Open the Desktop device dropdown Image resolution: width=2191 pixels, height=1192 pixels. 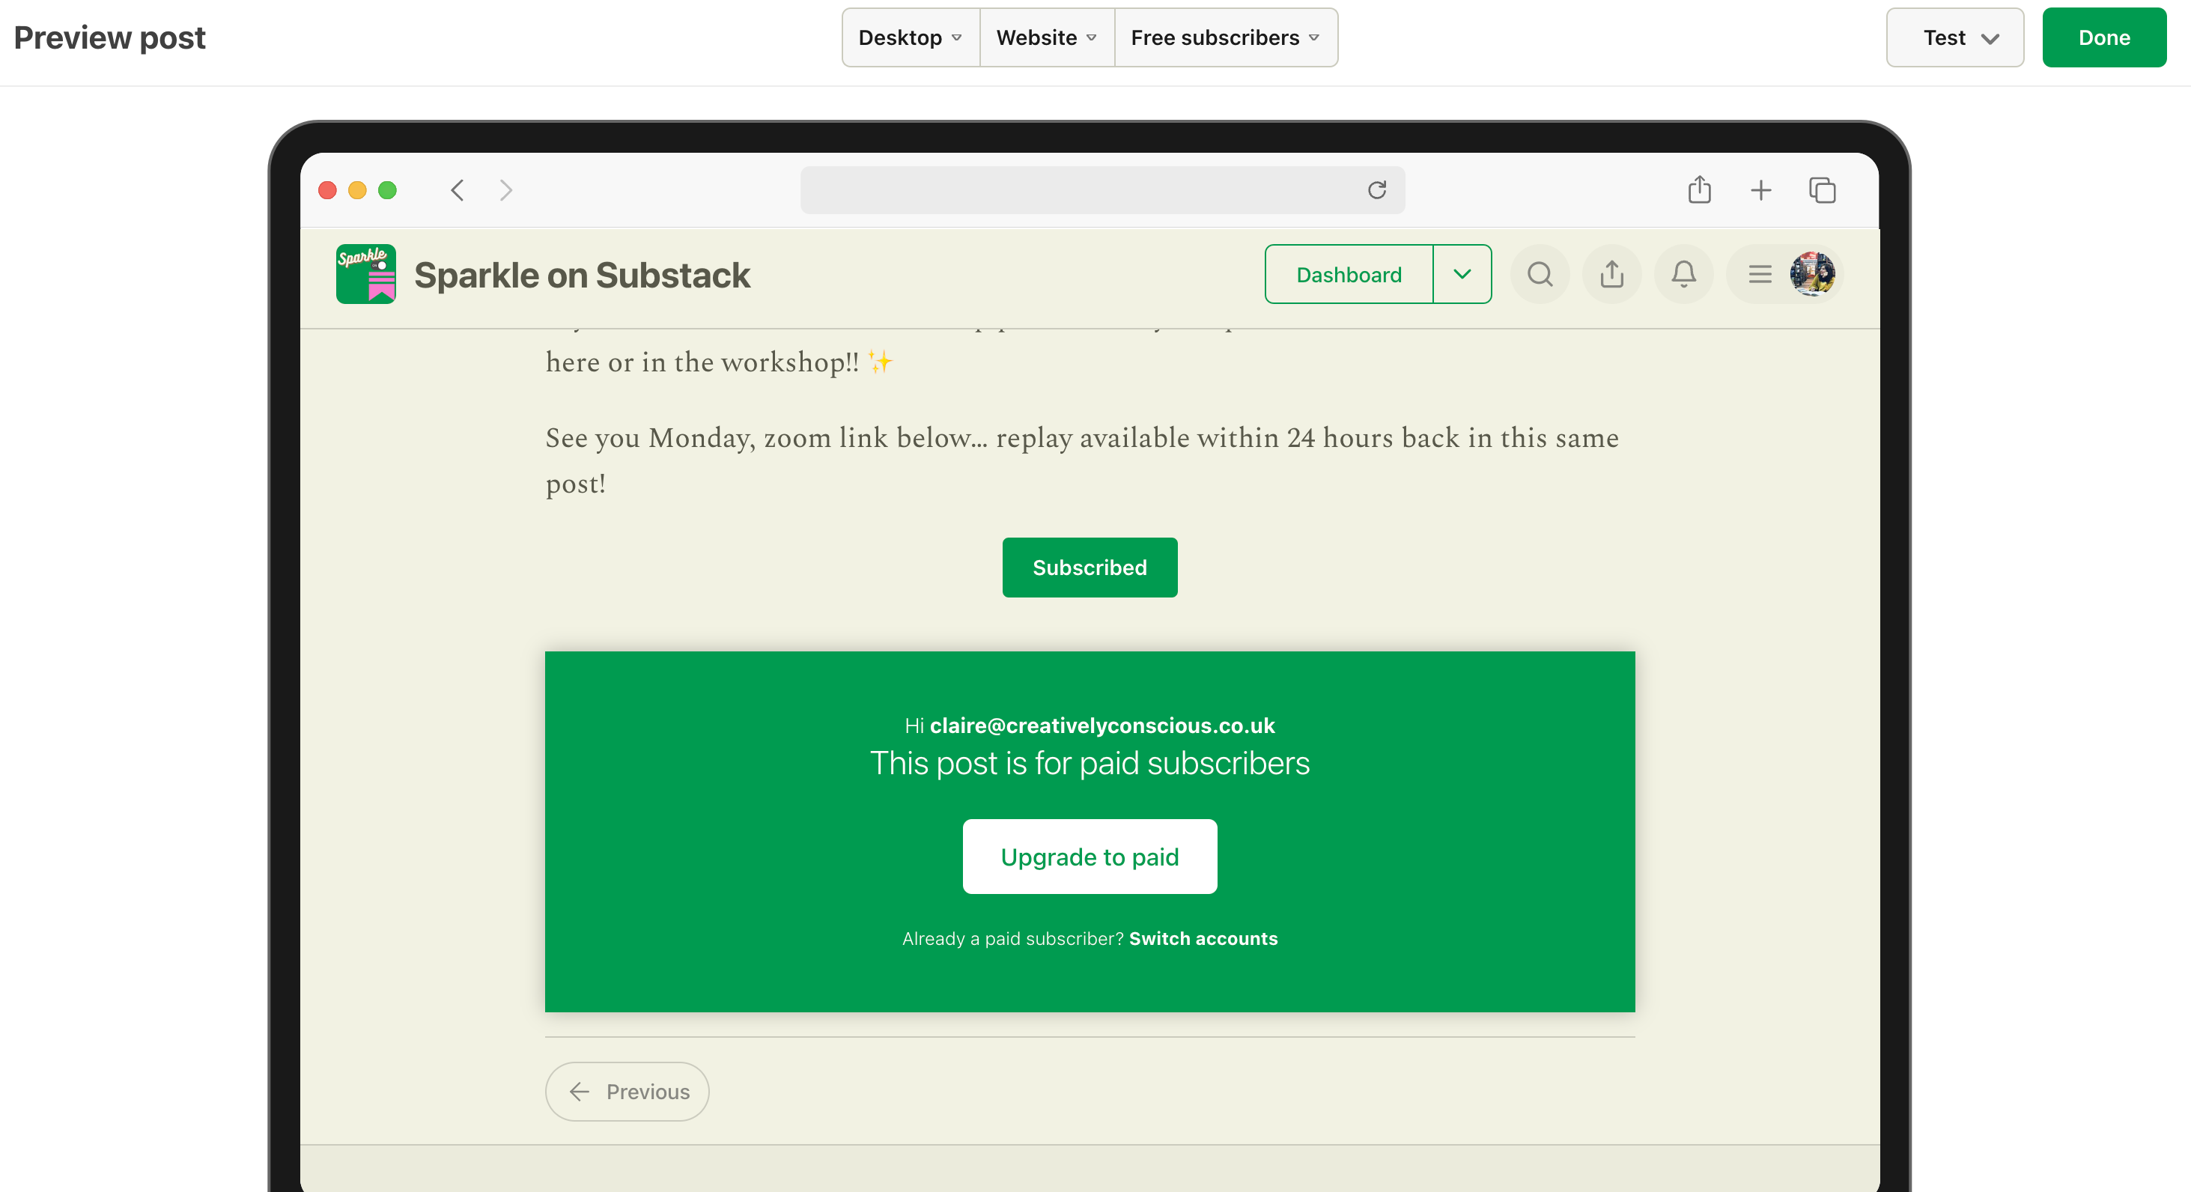(x=910, y=37)
